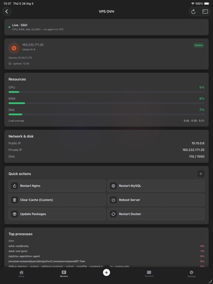The image size is (213, 284).
Task: Run the Clear Cache (Custom) action
Action: tap(57, 200)
